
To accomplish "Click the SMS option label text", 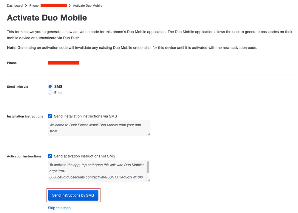I will tap(58, 86).
